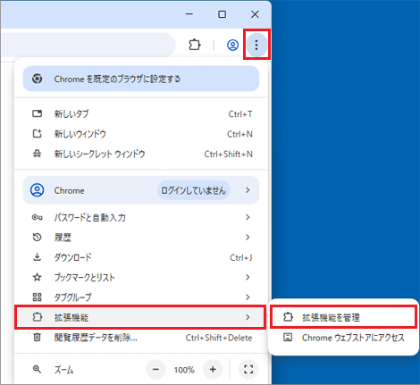The image size is (420, 385).
Task: Open 新しいシークレット ウィンドウ menu item
Action: [141, 154]
